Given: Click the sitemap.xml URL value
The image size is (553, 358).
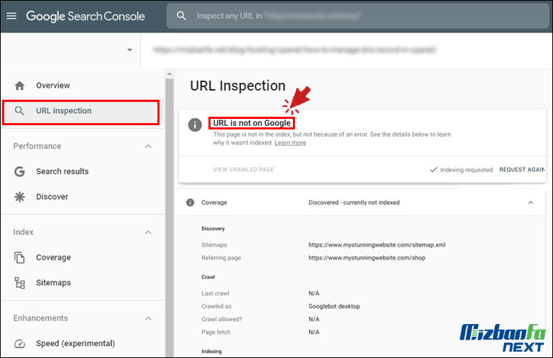Looking at the screenshot, I should click(376, 245).
